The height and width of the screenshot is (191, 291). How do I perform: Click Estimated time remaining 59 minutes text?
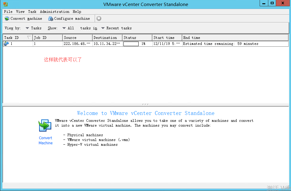point(221,44)
